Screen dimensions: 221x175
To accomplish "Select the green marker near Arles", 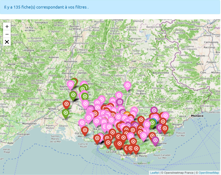I will [66, 113].
